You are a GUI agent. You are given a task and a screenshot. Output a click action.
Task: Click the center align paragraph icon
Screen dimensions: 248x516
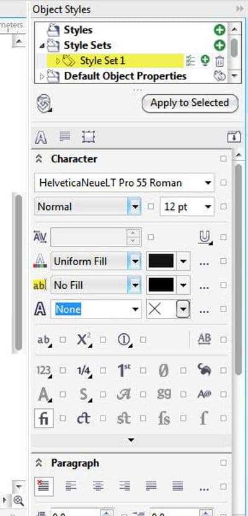pyautogui.click(x=98, y=486)
